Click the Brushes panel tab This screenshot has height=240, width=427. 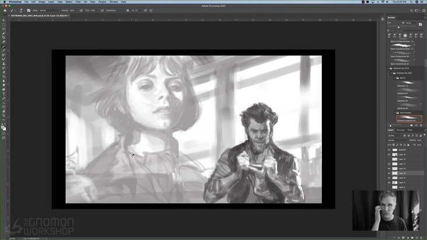[x=391, y=17]
